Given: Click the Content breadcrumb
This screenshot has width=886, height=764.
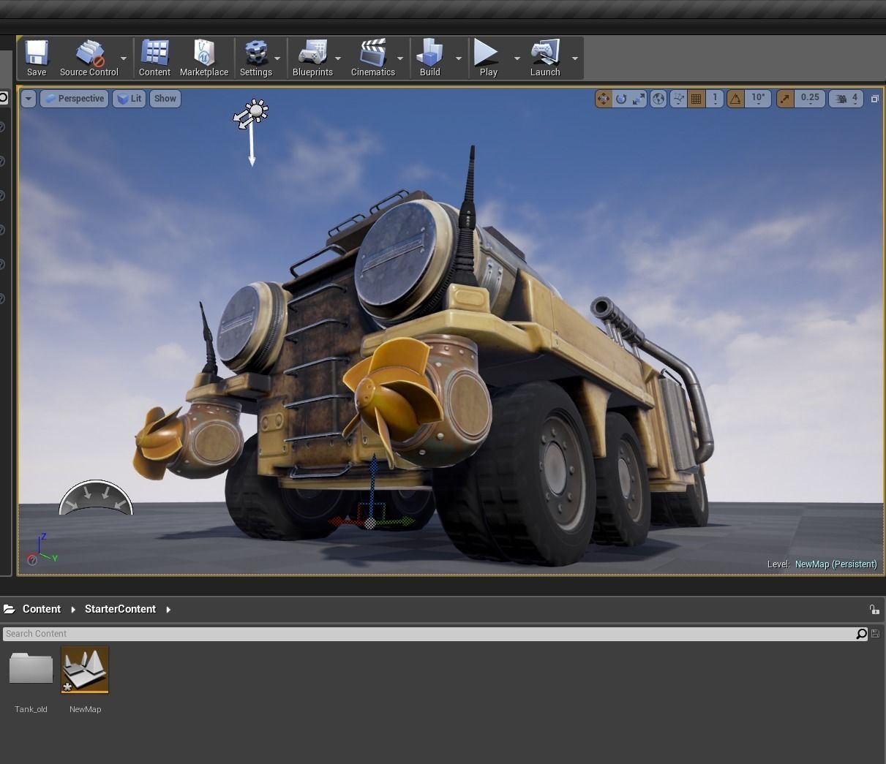Looking at the screenshot, I should [x=42, y=609].
